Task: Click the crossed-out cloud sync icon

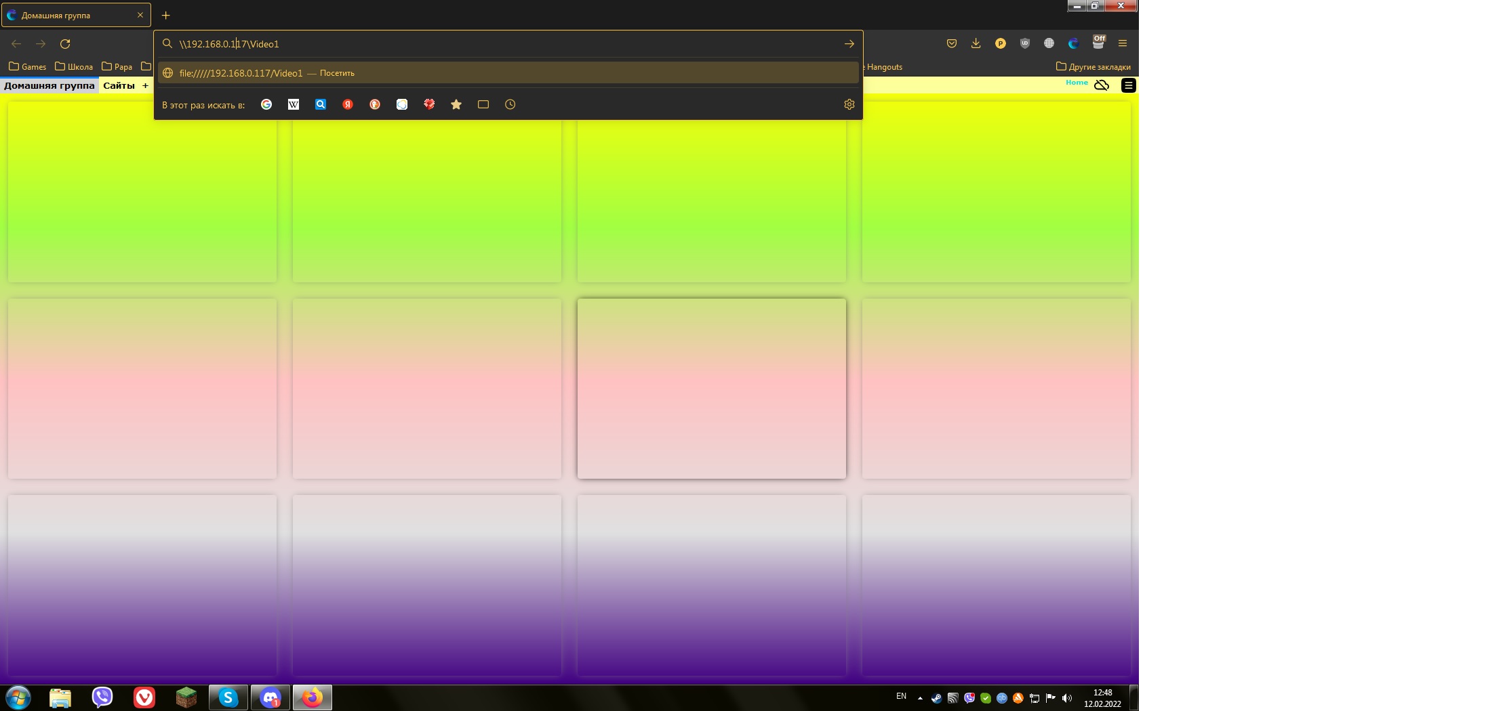Action: (x=1102, y=85)
